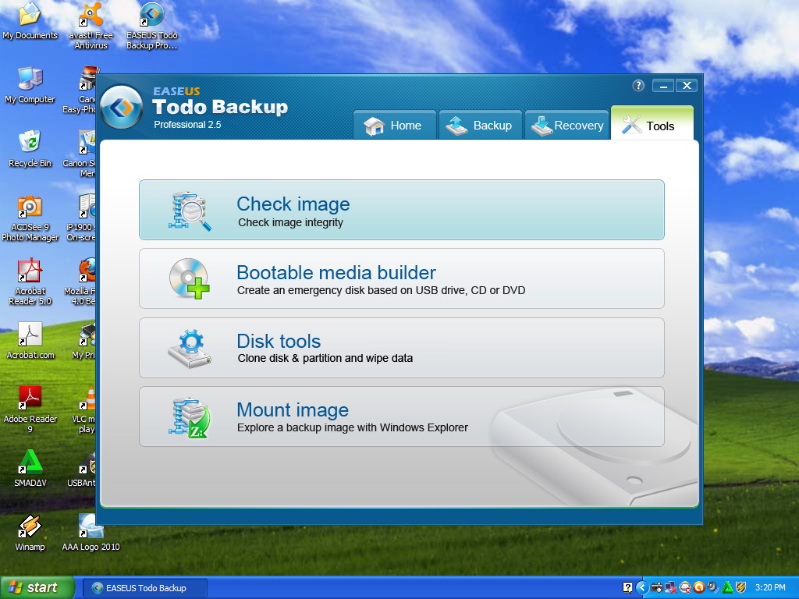Viewport: 799px width, 599px height.
Task: Click the speaker volume tray icon
Action: pos(713,587)
